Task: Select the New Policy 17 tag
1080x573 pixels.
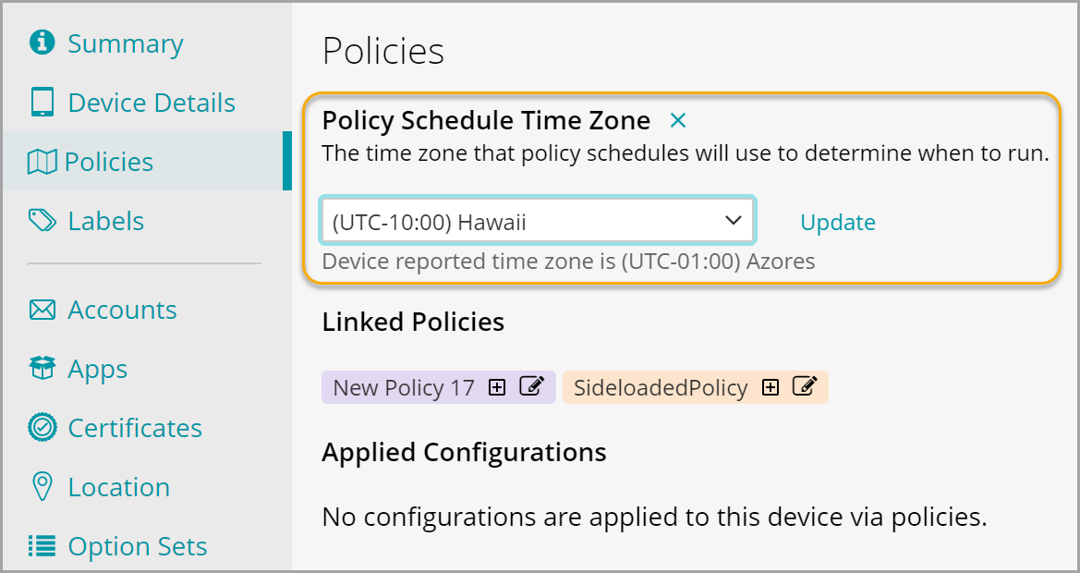Action: (x=403, y=387)
